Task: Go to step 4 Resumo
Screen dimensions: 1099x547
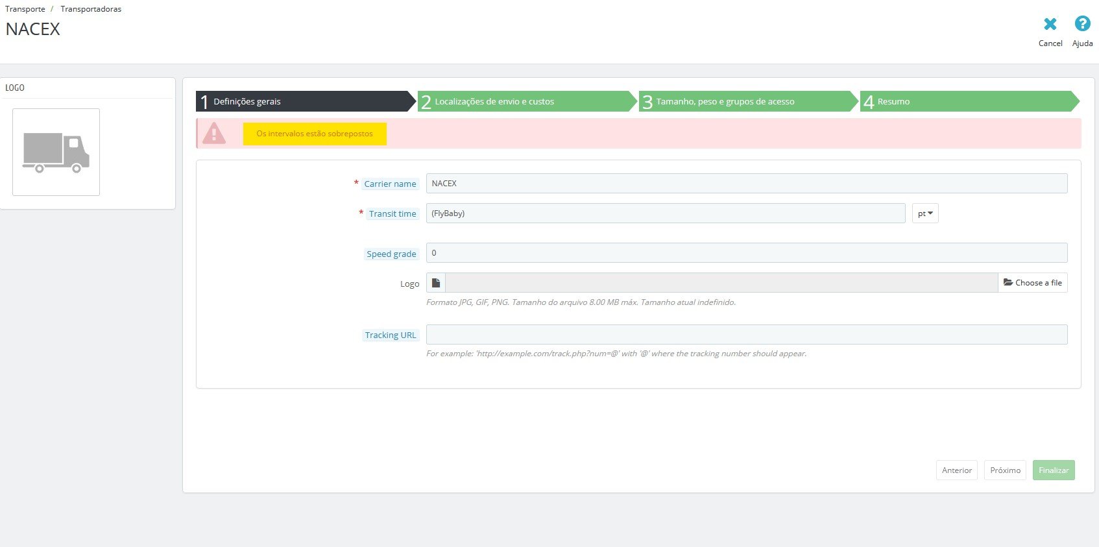Action: coord(969,101)
